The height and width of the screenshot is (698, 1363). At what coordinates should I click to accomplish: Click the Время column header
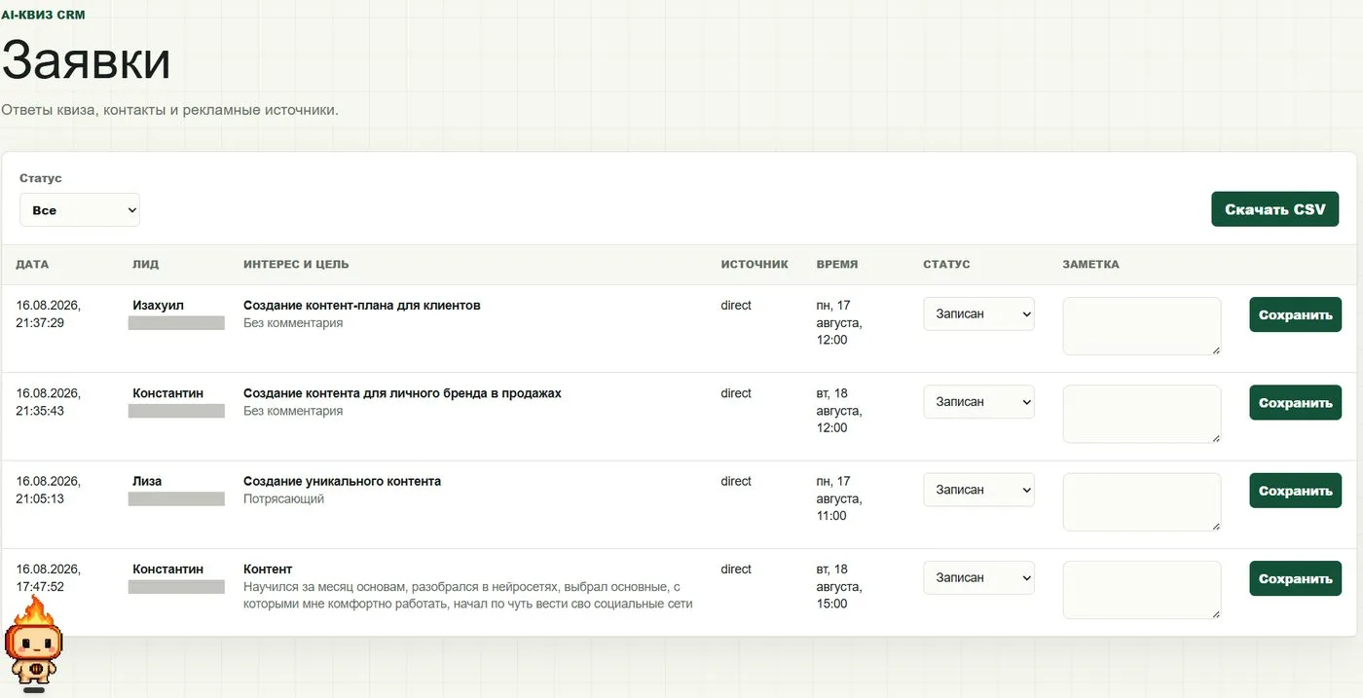[x=837, y=264]
